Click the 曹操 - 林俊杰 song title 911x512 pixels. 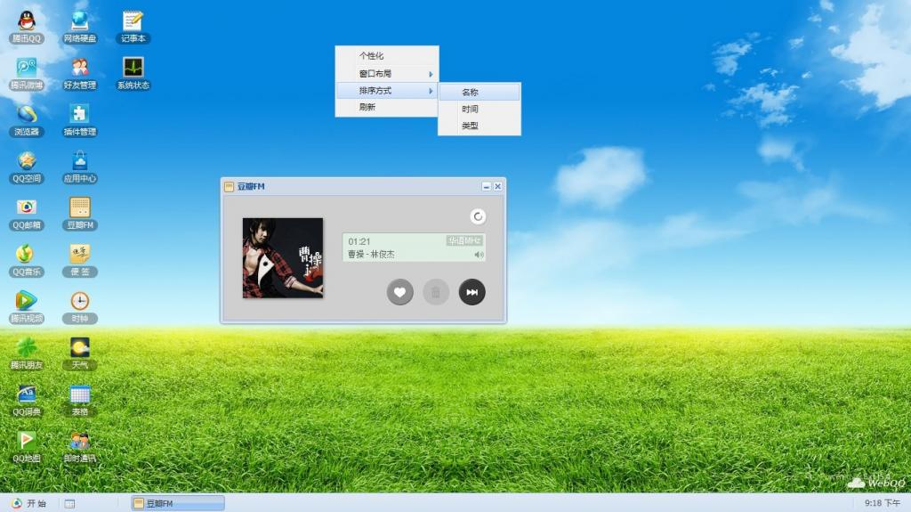coord(371,255)
